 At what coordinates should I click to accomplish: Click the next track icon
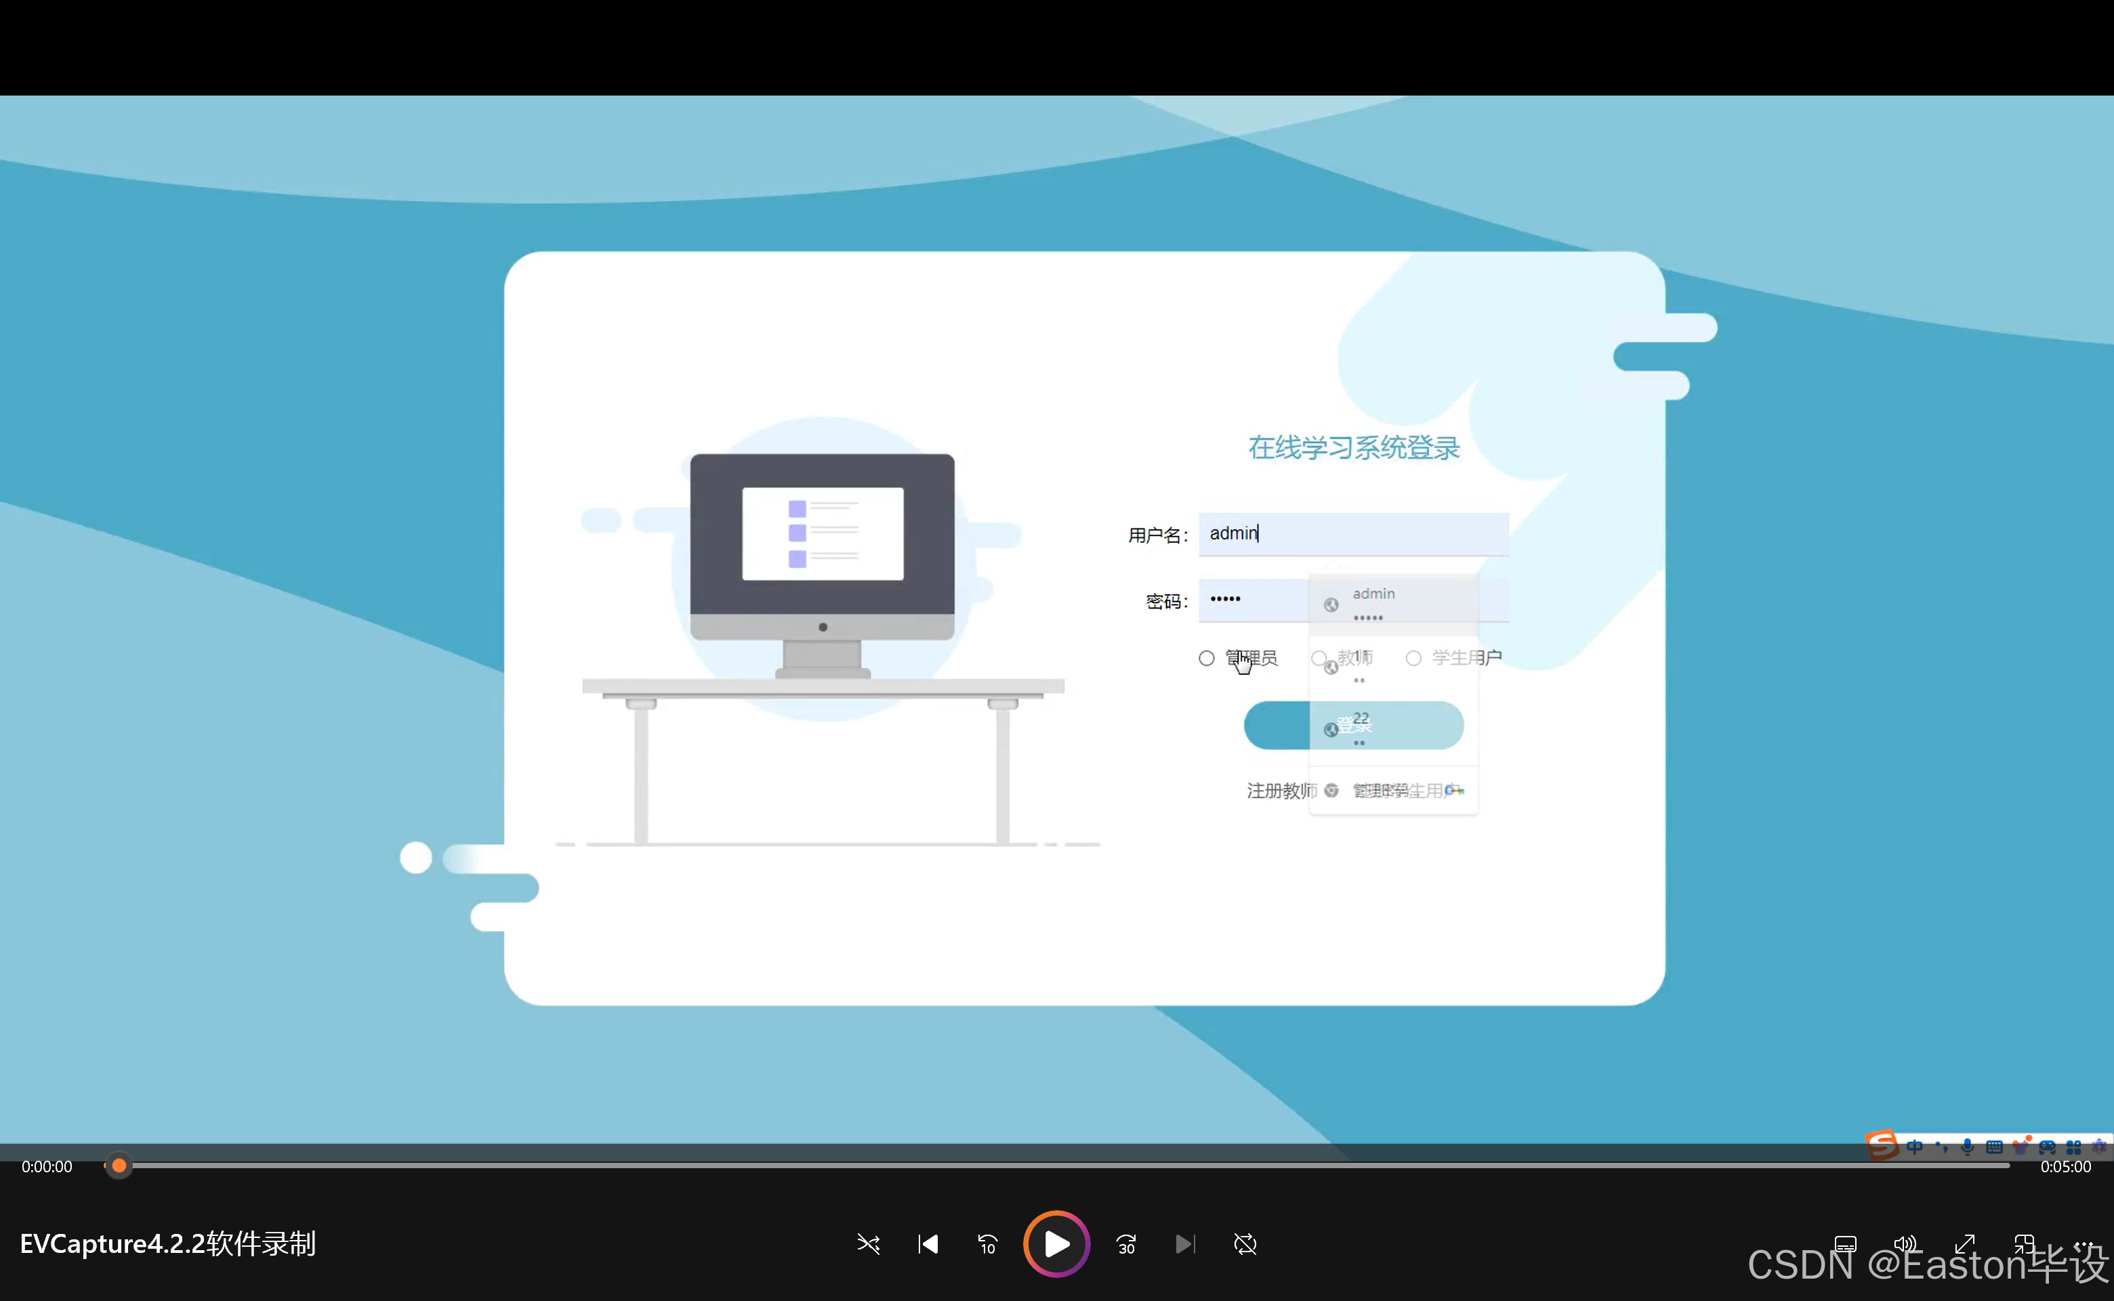click(x=1185, y=1244)
